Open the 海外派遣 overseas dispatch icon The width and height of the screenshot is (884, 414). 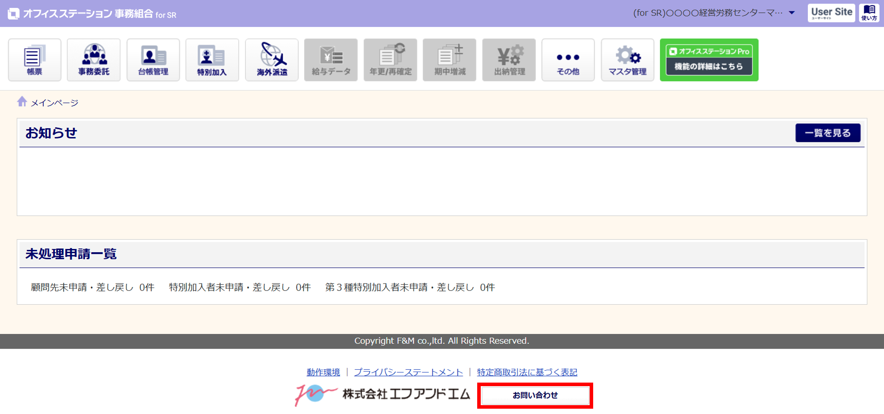(x=272, y=60)
